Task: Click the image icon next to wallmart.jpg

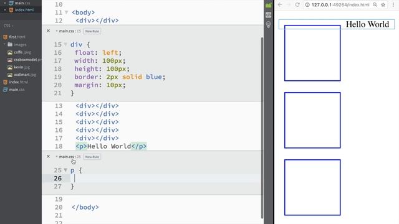Action: [x=10, y=75]
